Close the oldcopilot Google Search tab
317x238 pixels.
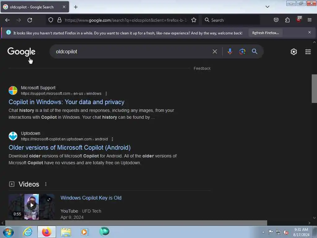(64, 7)
